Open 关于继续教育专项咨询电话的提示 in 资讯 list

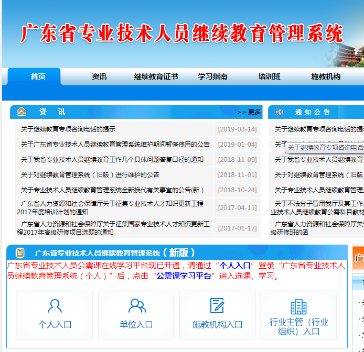(68, 129)
